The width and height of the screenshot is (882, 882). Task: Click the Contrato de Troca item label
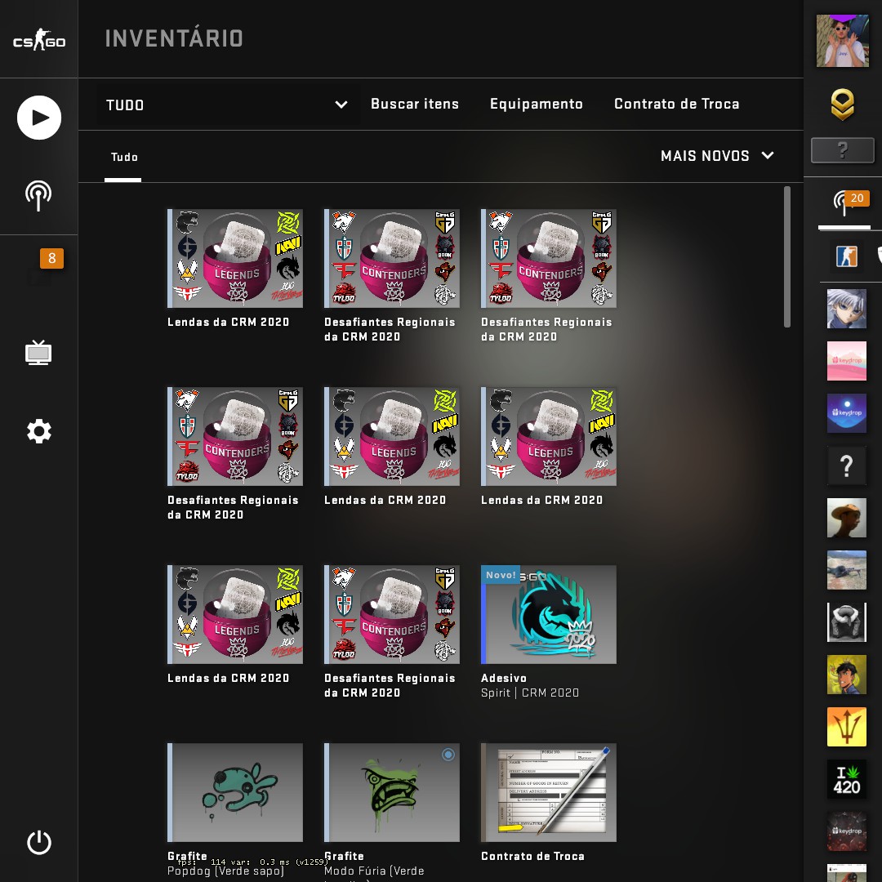(x=532, y=856)
